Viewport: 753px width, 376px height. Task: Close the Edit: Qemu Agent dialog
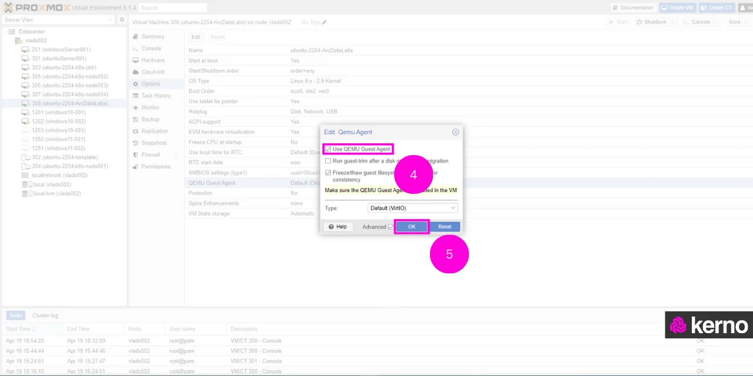pyautogui.click(x=455, y=132)
